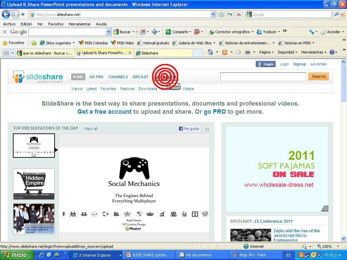Open the zoom level 100% dropdown

pyautogui.click(x=338, y=246)
